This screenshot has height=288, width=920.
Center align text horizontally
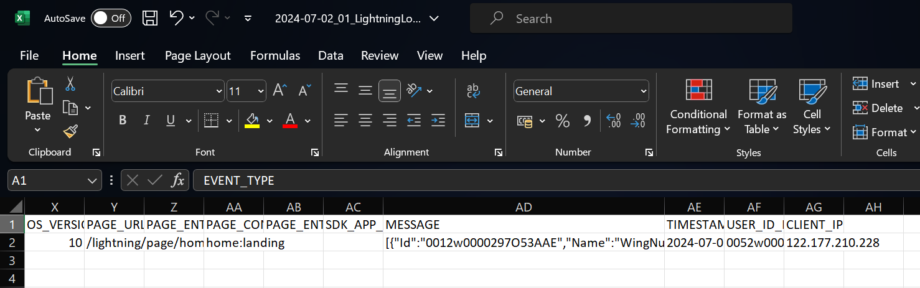pos(365,120)
